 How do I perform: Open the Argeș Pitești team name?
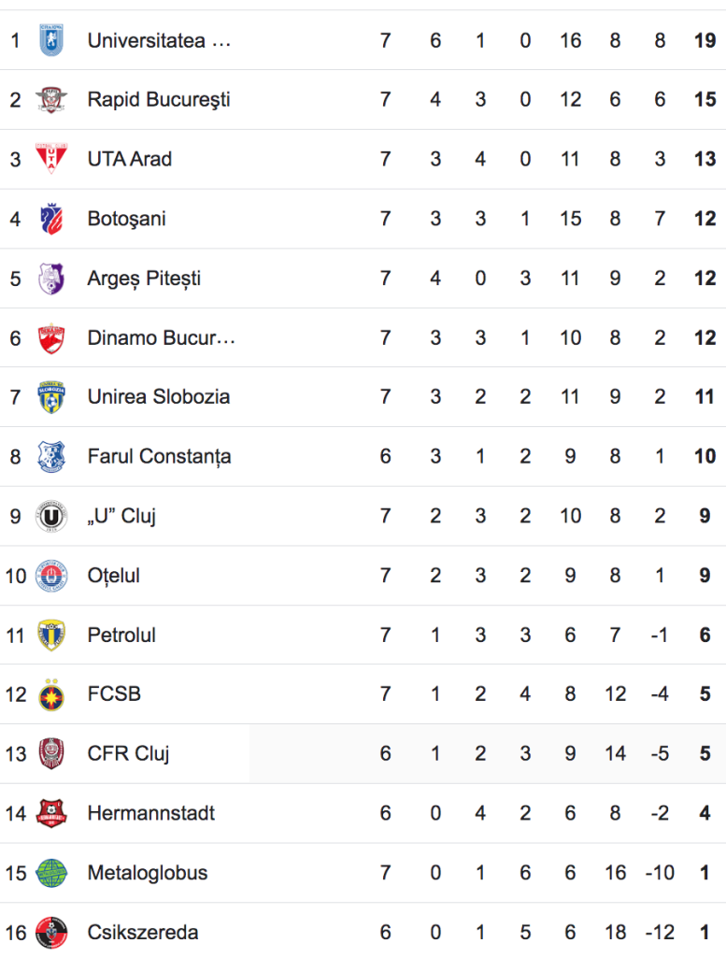[144, 279]
